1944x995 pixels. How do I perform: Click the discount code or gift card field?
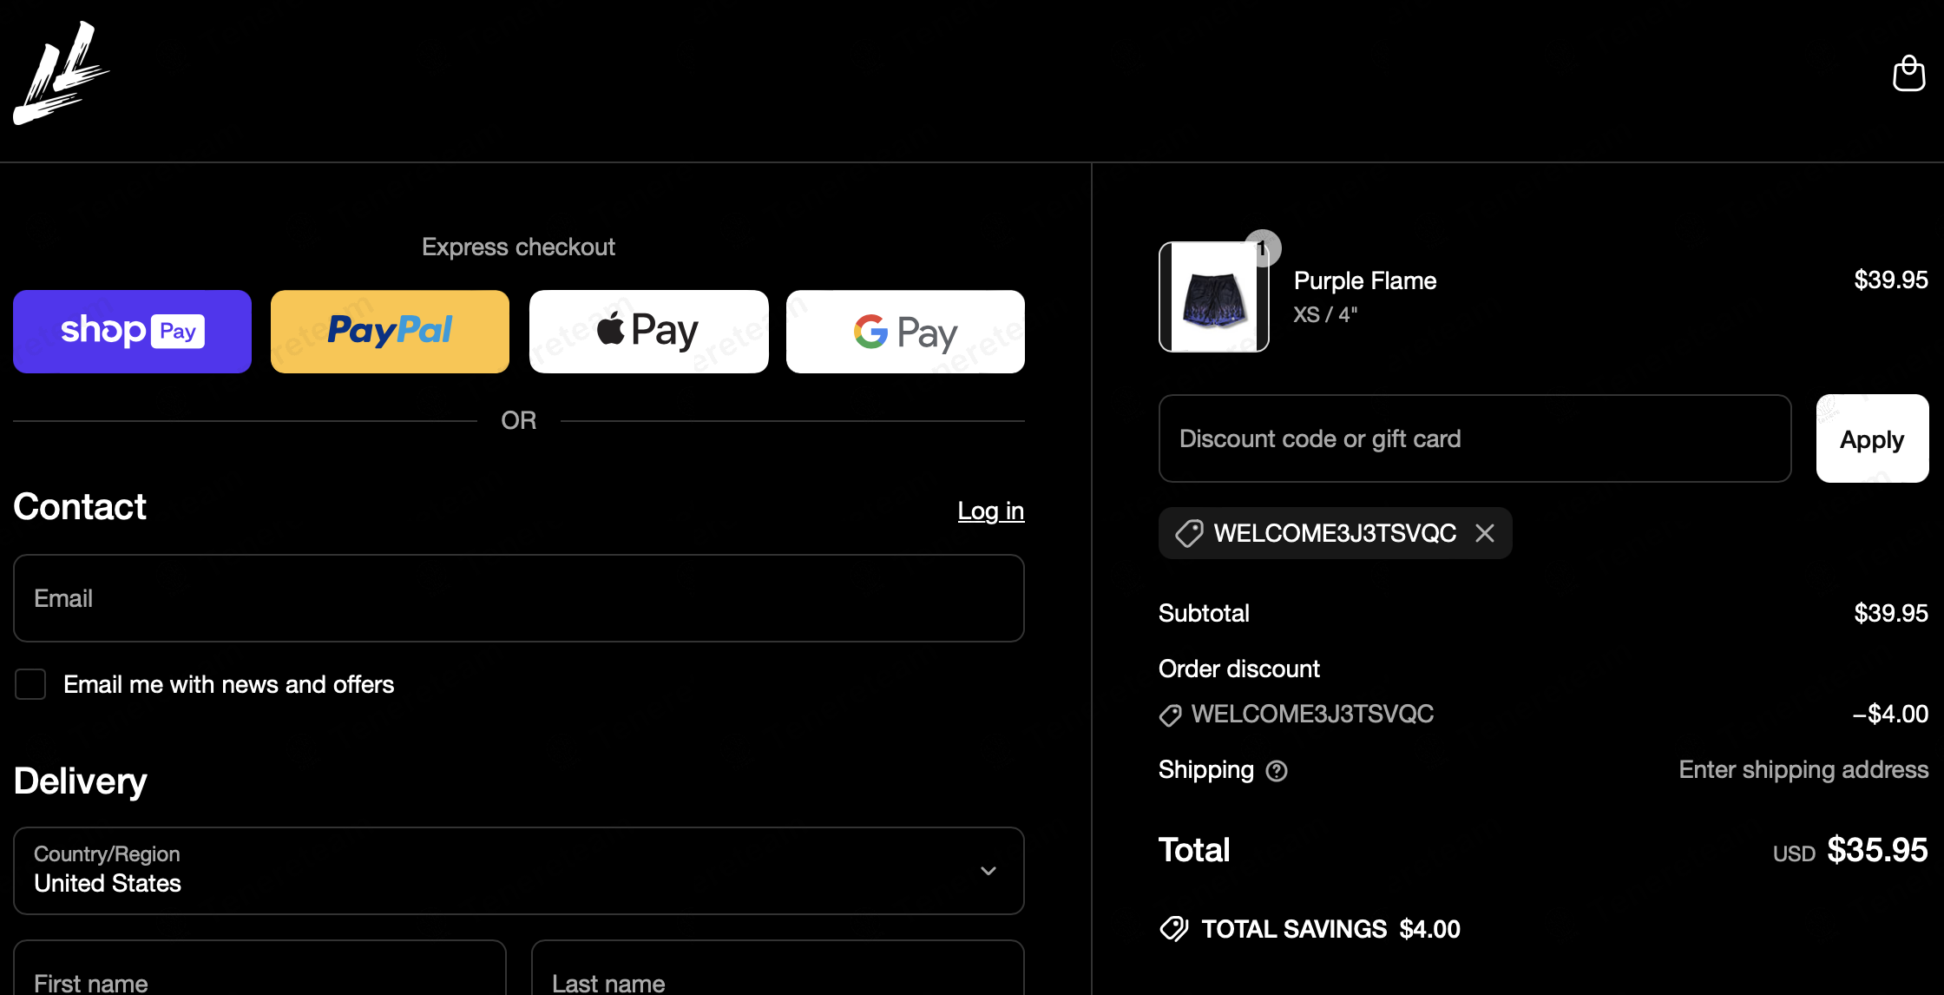tap(1474, 438)
